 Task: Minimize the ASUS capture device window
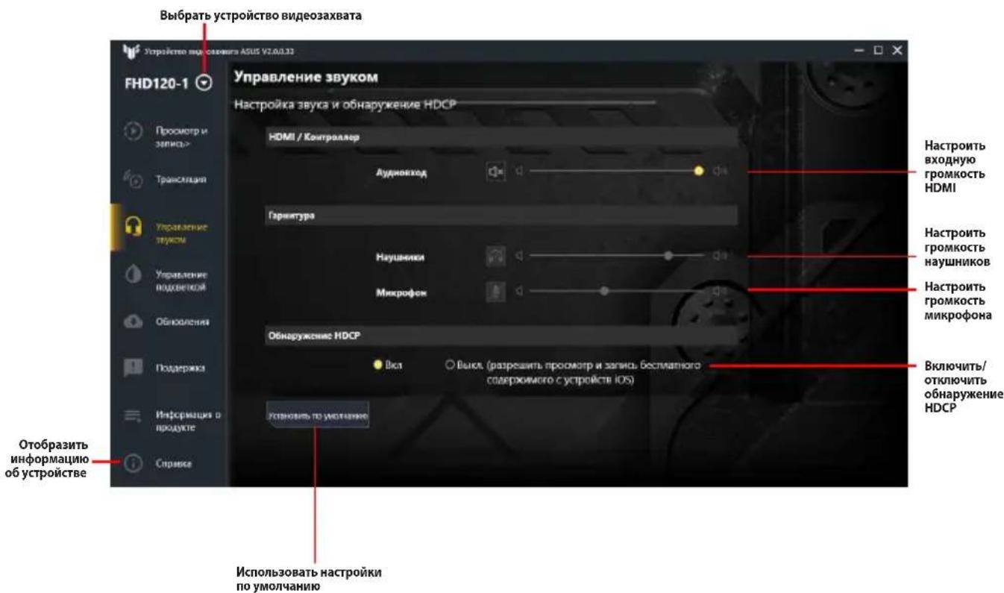coord(860,49)
